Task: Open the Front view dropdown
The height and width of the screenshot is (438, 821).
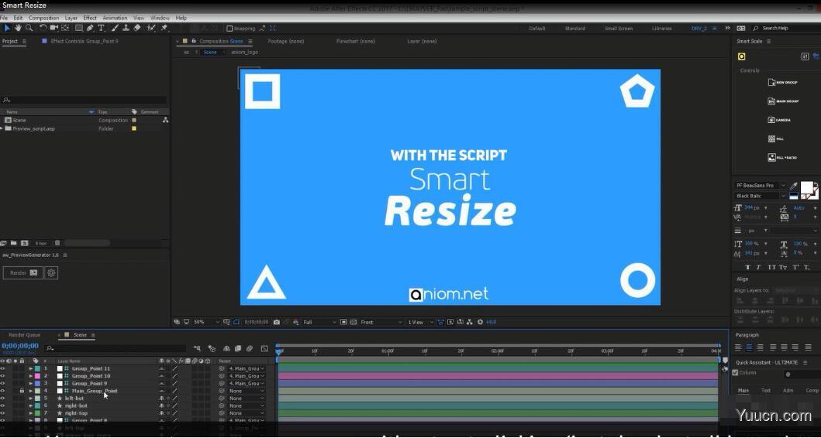Action: 381,322
